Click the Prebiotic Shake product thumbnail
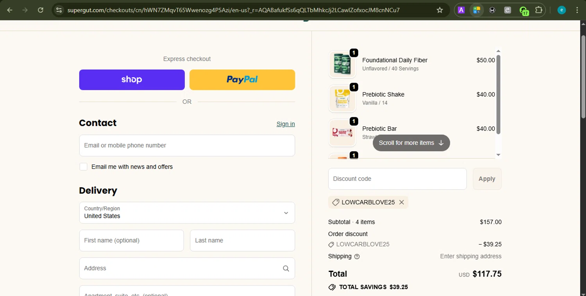Screen dimensions: 586x296 coord(342,99)
